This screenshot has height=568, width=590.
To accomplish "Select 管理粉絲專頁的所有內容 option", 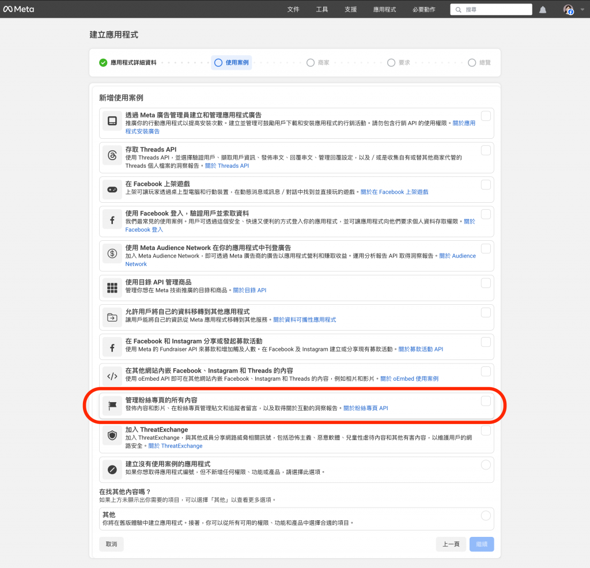I will pos(486,401).
